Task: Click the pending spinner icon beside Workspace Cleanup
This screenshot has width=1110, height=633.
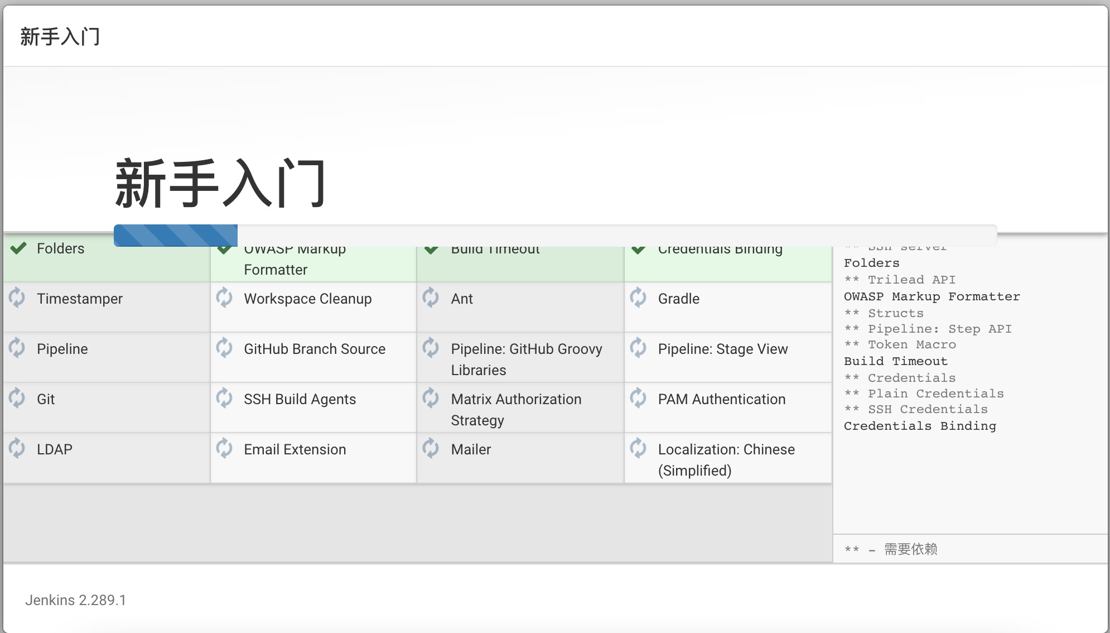Action: click(224, 298)
